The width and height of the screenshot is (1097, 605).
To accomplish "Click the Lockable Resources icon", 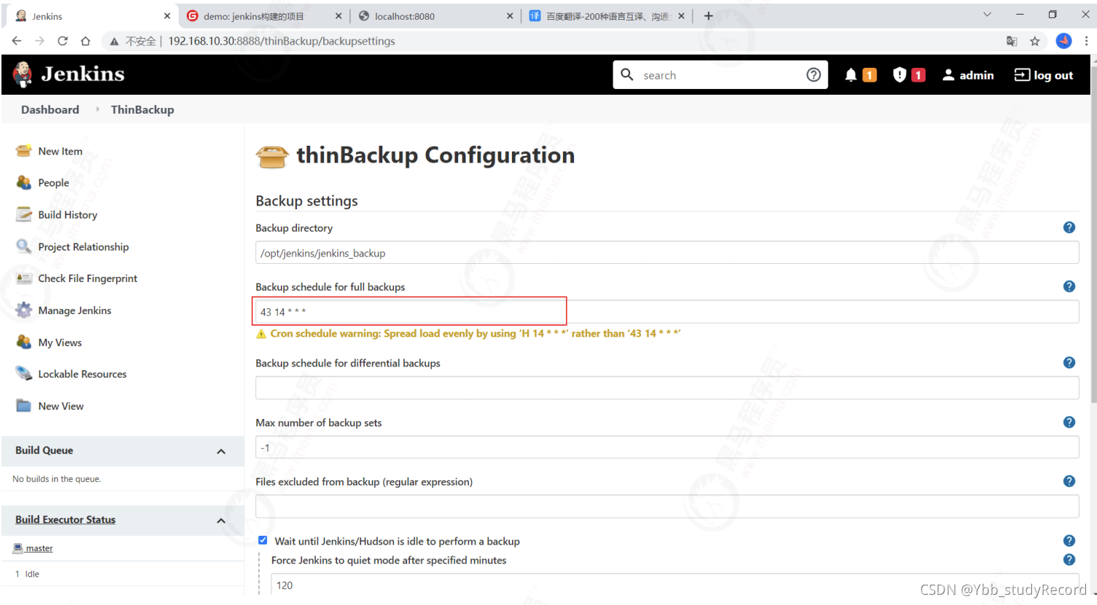I will pos(24,374).
